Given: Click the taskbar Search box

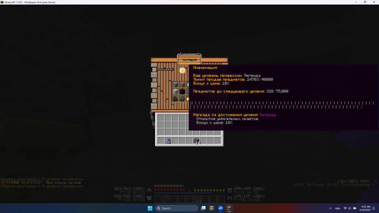Looking at the screenshot, I should 177,208.
